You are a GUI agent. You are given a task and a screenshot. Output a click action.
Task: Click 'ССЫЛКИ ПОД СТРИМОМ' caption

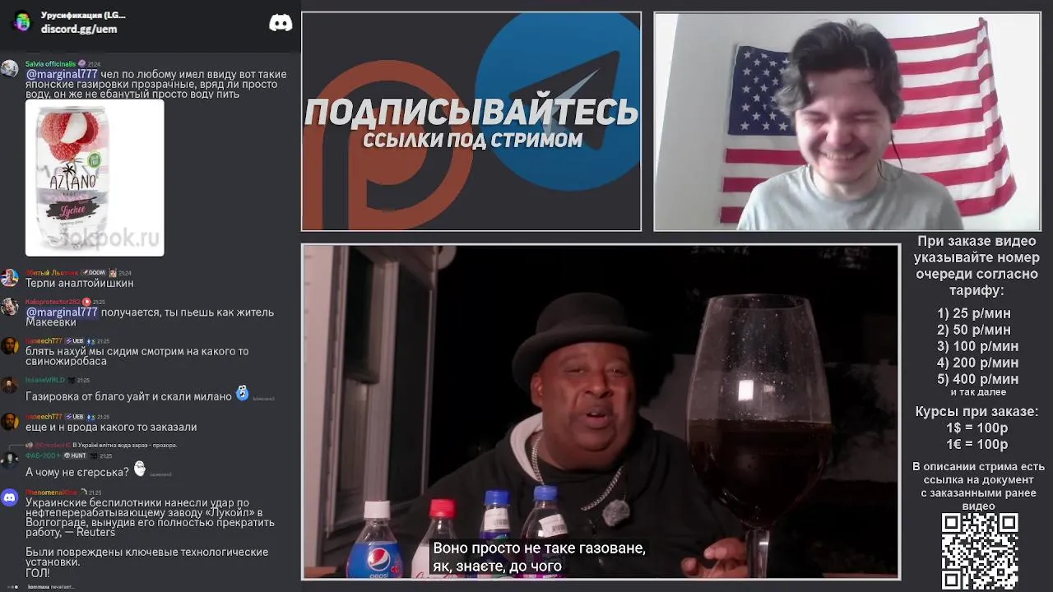click(473, 141)
